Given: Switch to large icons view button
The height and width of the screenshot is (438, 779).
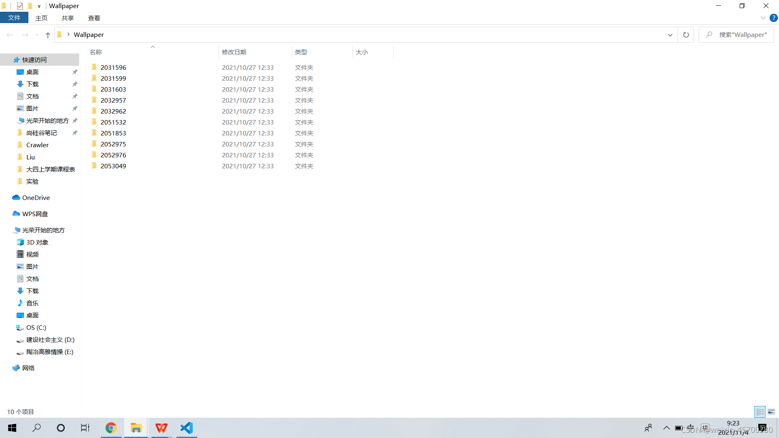Looking at the screenshot, I should [x=771, y=412].
